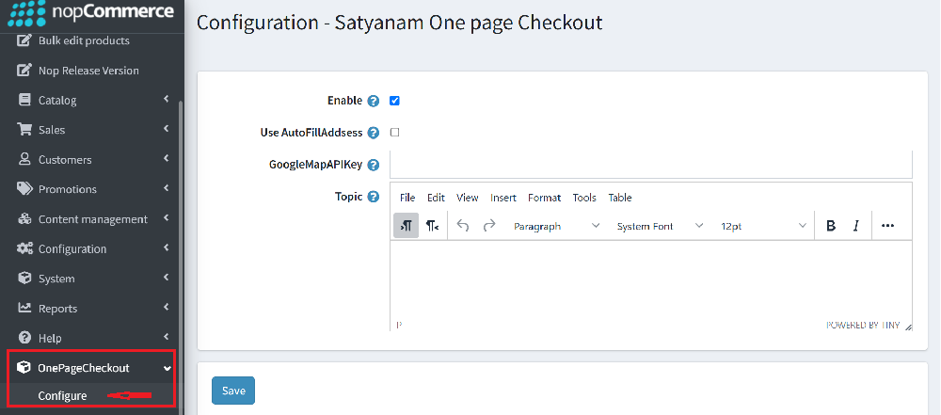941x415 pixels.
Task: Click the help tooltip icon next to Enable
Action: (374, 101)
